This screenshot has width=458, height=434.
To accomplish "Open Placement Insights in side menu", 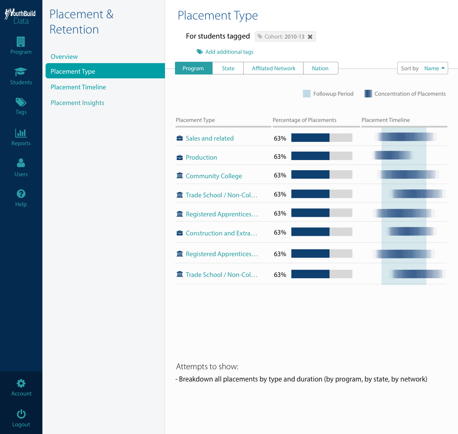I will pos(78,102).
